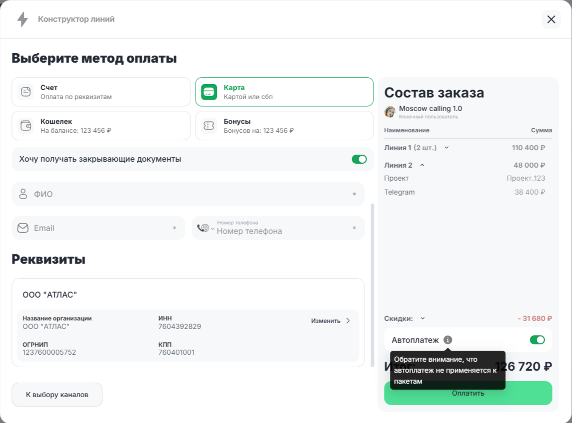Click the Moscow calling 1.0 user avatar
This screenshot has height=423, width=572.
pos(390,111)
